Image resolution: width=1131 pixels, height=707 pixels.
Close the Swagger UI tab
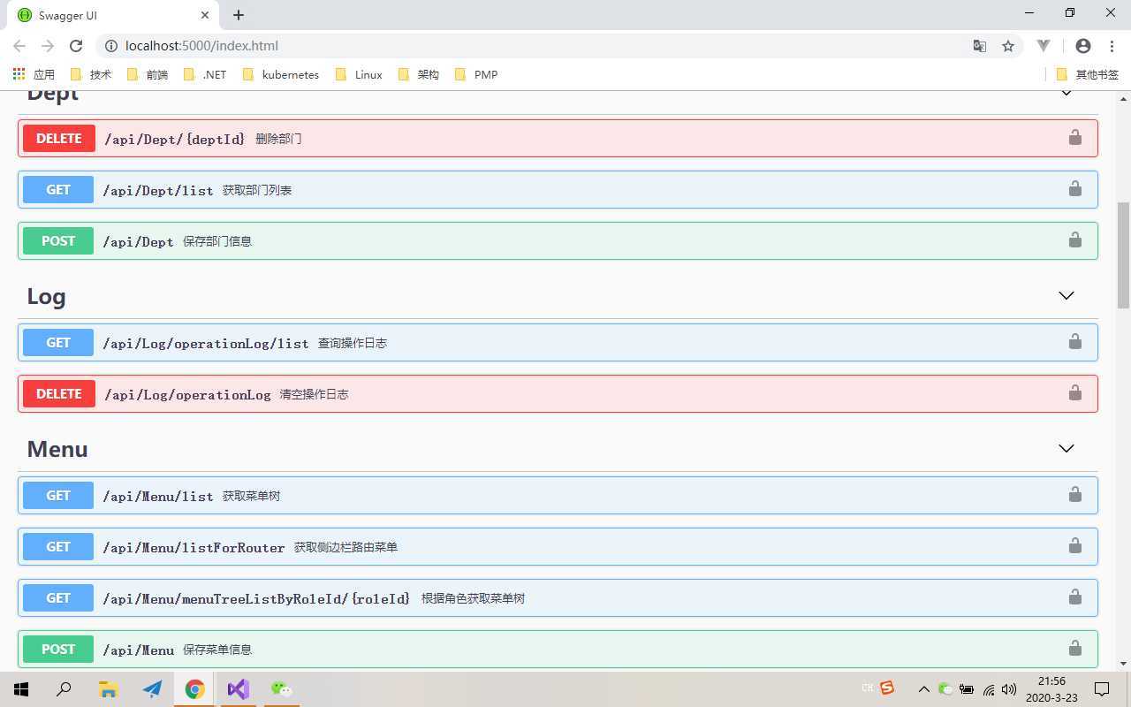[206, 15]
